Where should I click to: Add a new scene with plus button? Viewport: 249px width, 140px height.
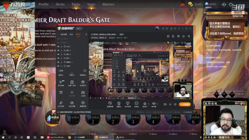(x=86, y=34)
